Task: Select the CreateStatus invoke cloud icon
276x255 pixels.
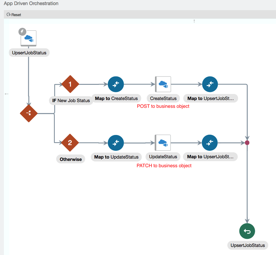Action: coord(163,85)
